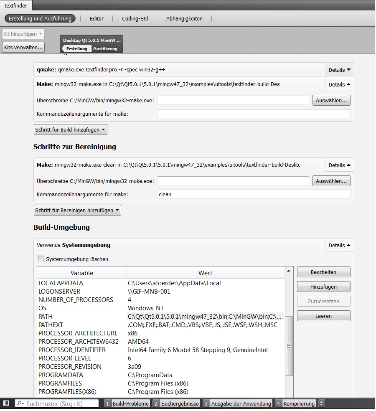The image size is (376, 411).
Task: Show the Build-Probleme output pane
Action: pyautogui.click(x=127, y=403)
